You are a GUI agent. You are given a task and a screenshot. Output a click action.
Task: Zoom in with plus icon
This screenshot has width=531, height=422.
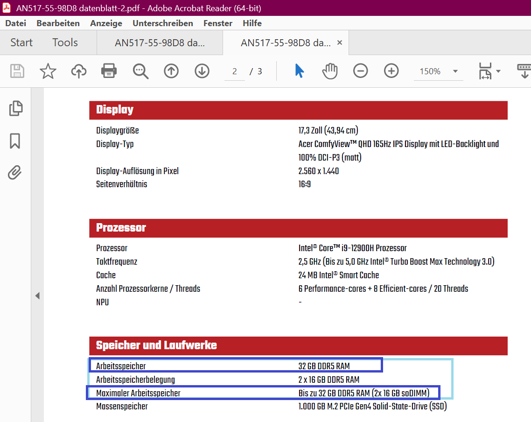pyautogui.click(x=391, y=71)
